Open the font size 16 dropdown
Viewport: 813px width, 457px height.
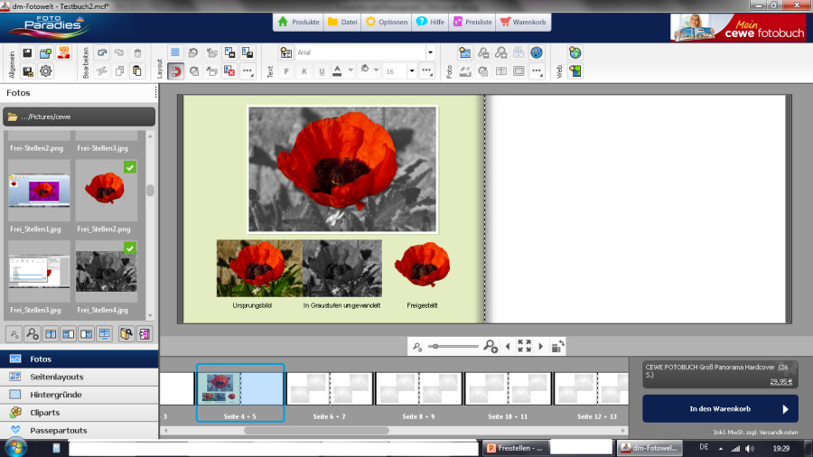click(x=411, y=70)
